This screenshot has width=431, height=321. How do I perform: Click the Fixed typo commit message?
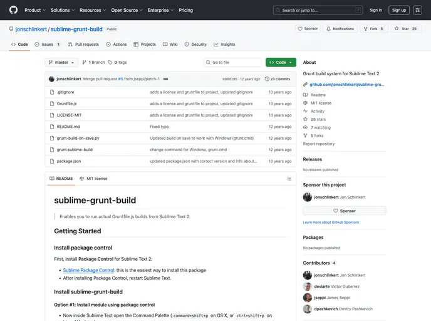[159, 127]
